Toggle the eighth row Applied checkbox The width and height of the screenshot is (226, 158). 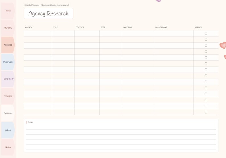click(x=206, y=76)
